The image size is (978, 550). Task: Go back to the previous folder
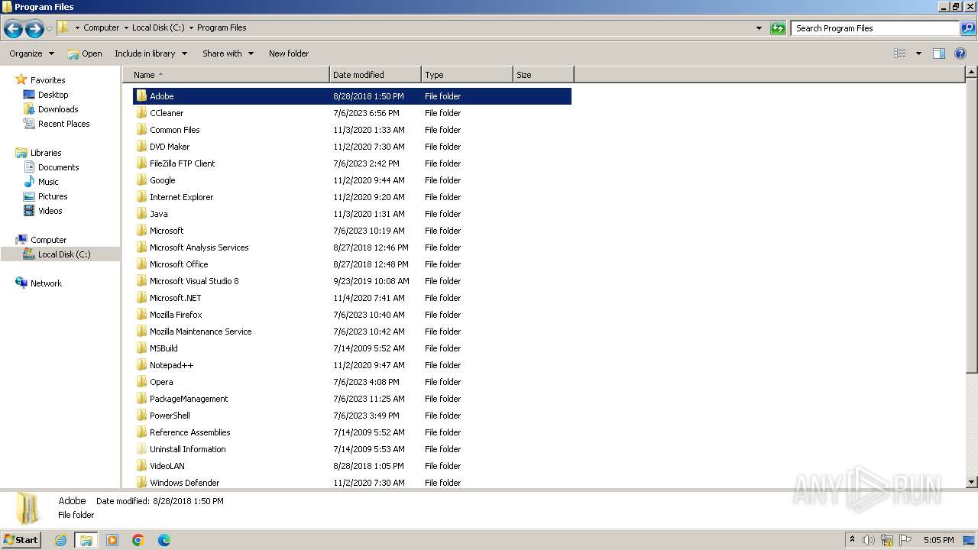pyautogui.click(x=13, y=29)
